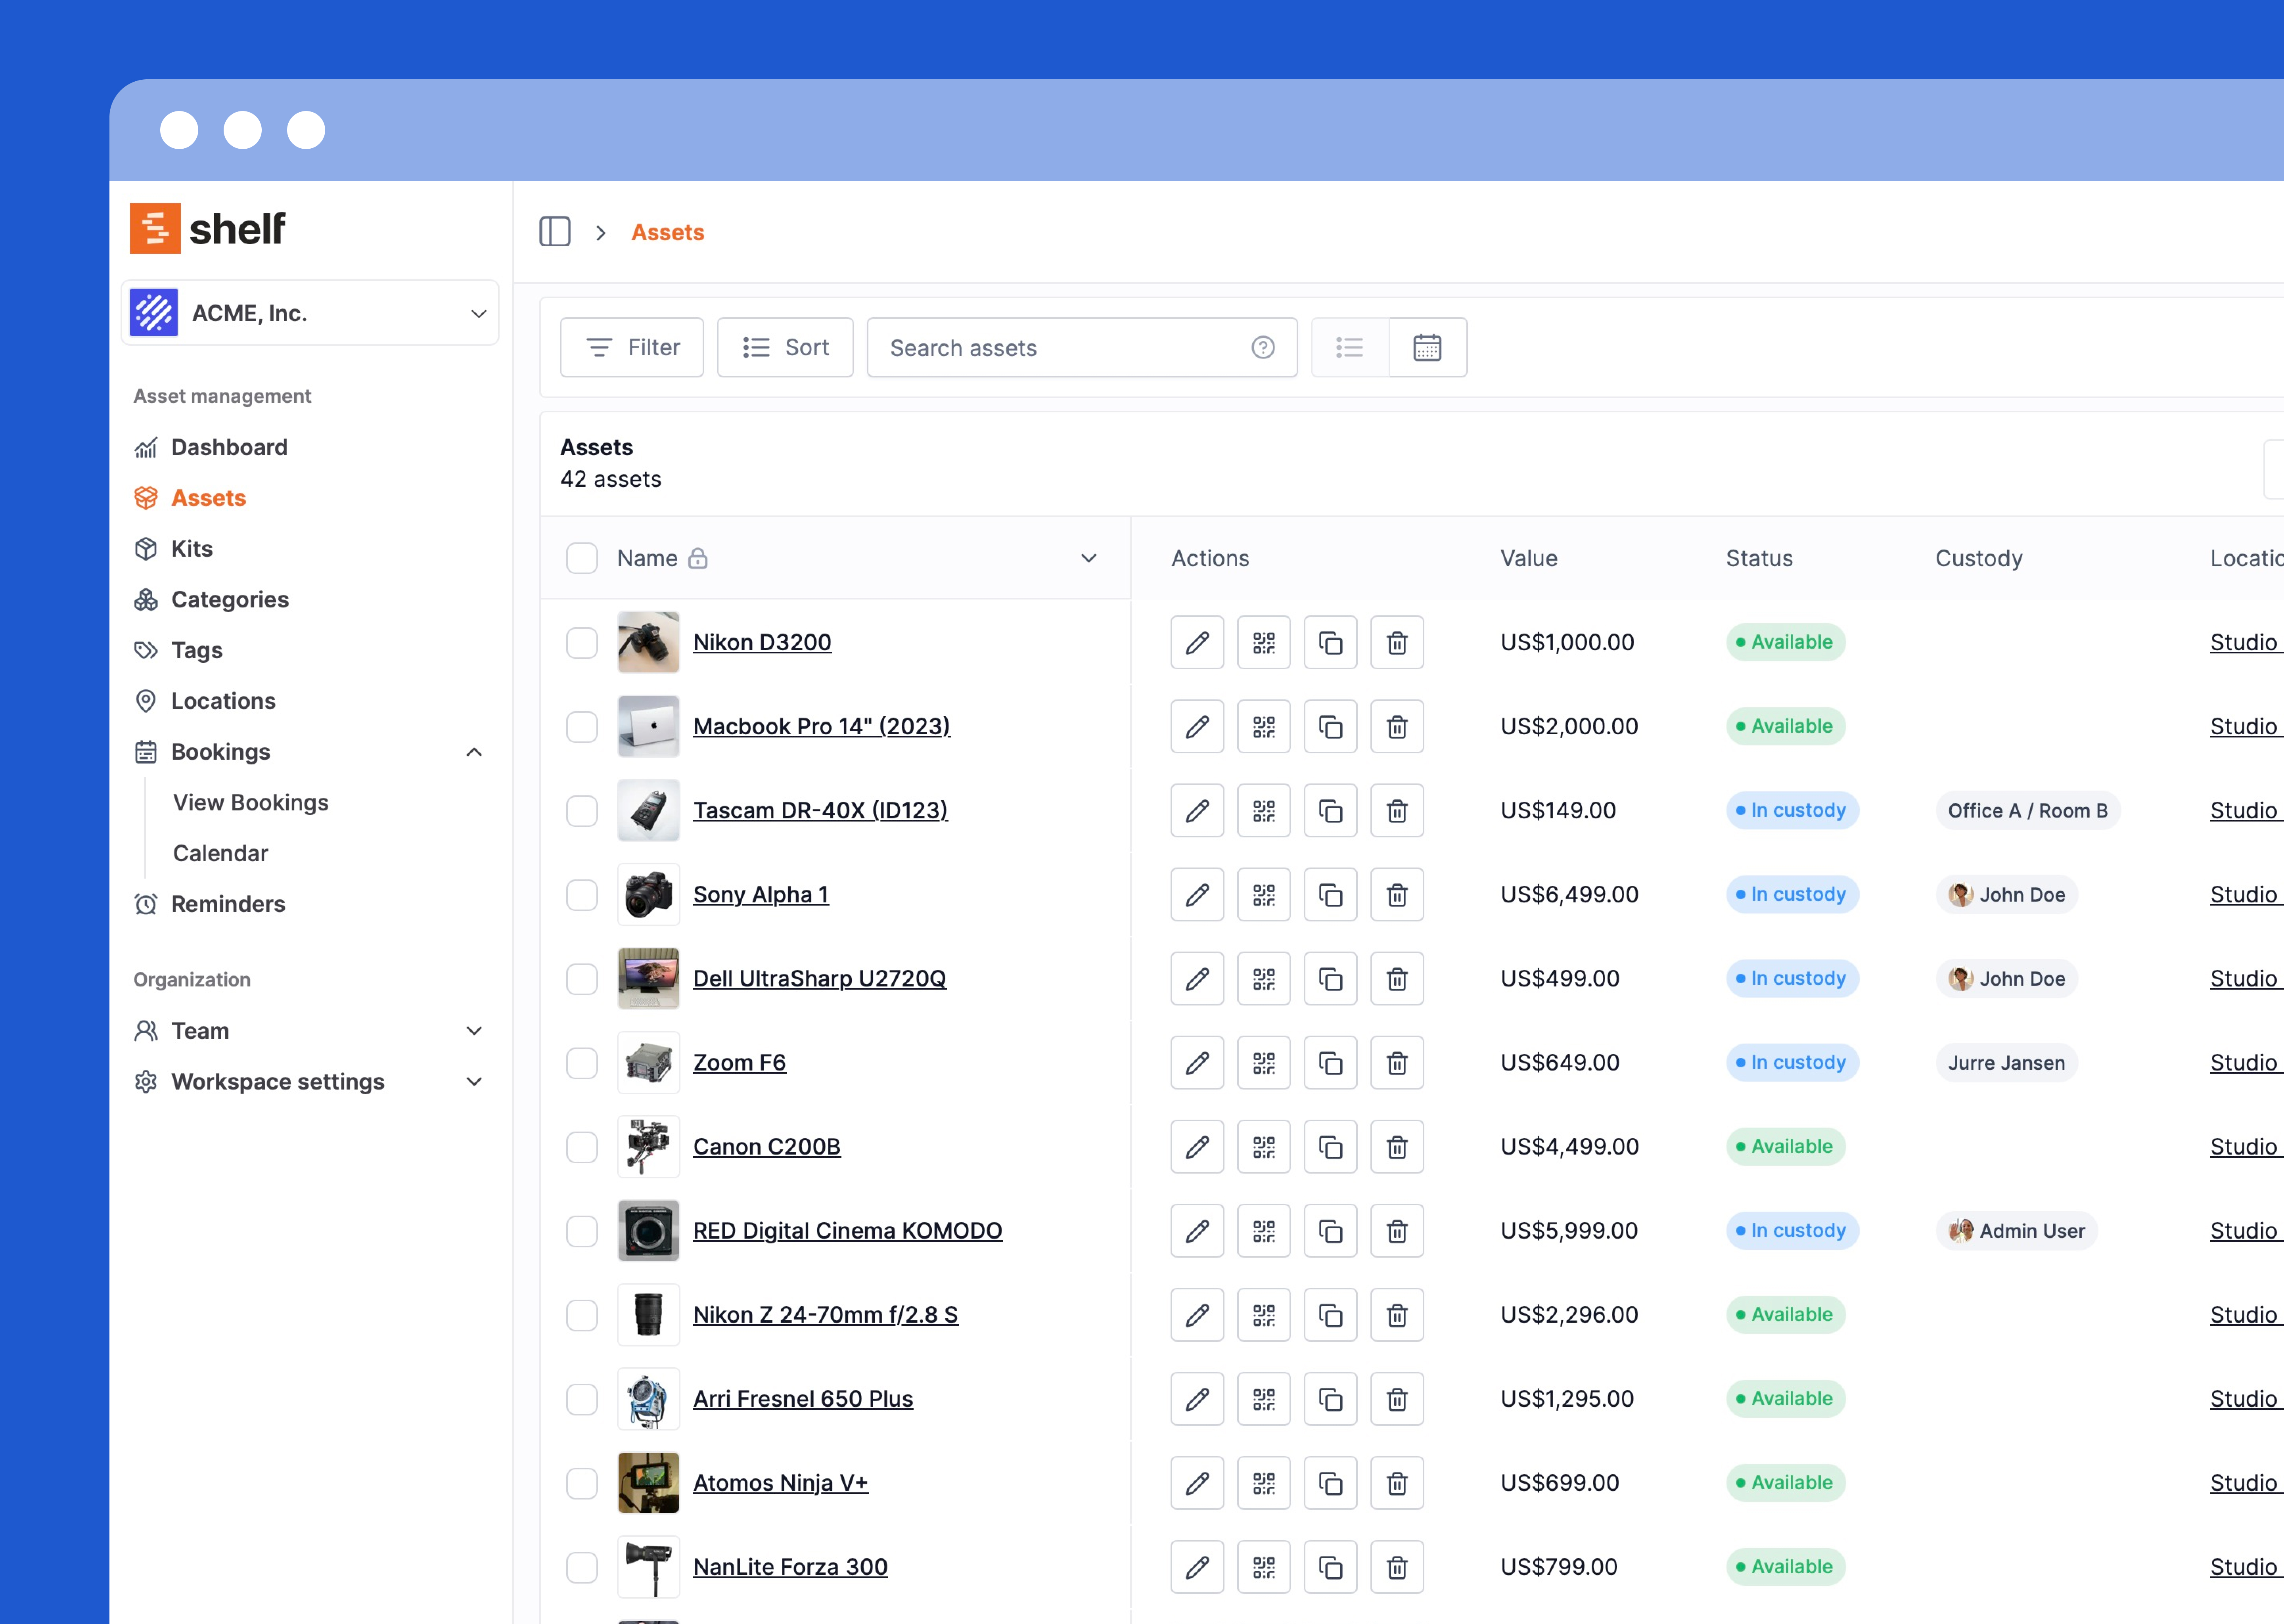This screenshot has width=2284, height=1624.
Task: Delete the Zoom F6 asset with trash icon
Action: (1397, 1062)
